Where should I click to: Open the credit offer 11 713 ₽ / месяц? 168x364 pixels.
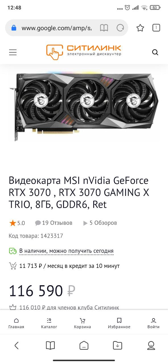coord(69,266)
